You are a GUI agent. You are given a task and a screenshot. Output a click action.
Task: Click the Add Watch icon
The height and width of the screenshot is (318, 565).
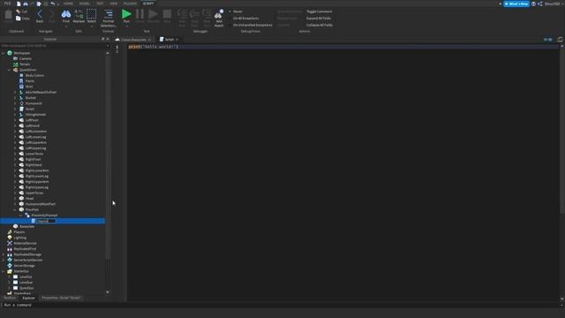pyautogui.click(x=219, y=14)
